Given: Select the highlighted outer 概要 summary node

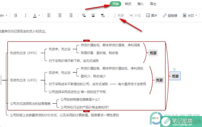Looking at the screenshot, I should click(x=175, y=76).
